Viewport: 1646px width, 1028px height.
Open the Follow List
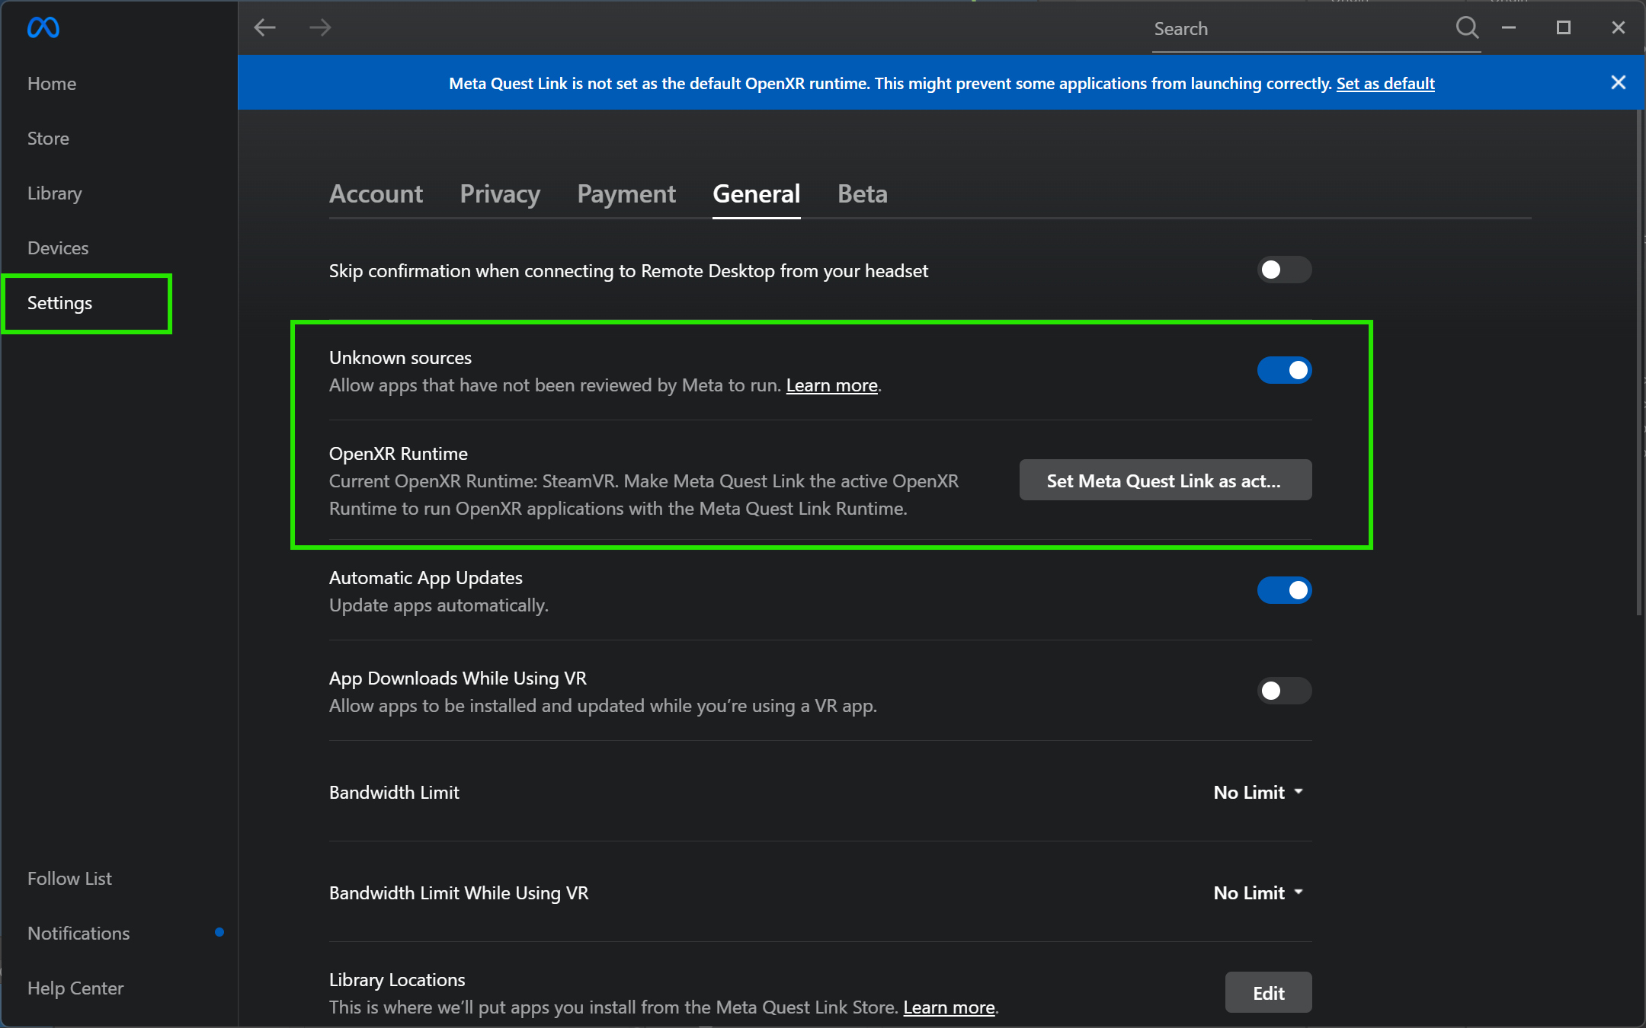tap(69, 879)
